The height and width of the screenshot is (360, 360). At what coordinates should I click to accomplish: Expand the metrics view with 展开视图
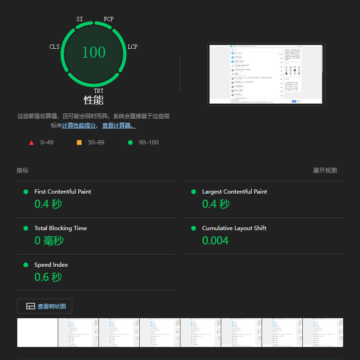325,171
